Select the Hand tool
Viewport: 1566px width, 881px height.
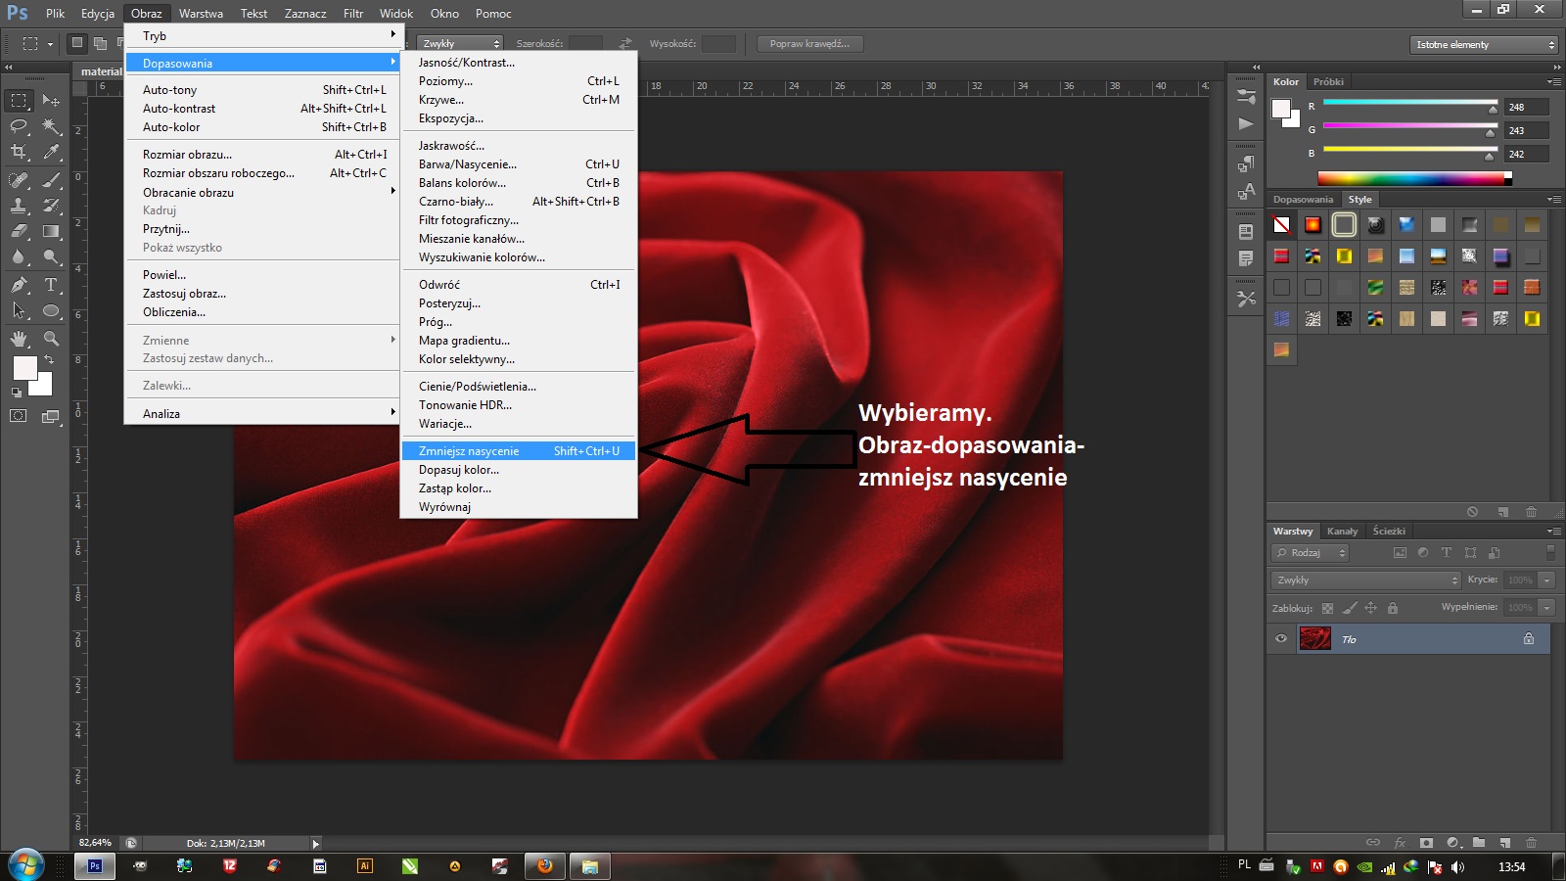(x=19, y=339)
